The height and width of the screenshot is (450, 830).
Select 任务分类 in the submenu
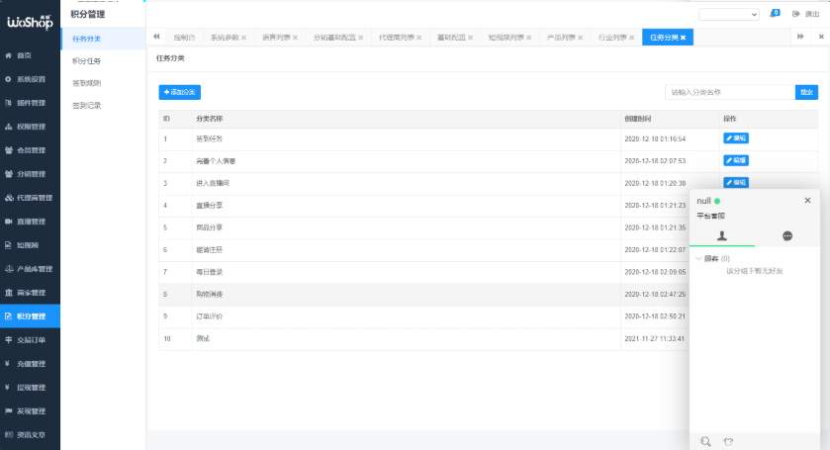(x=103, y=39)
